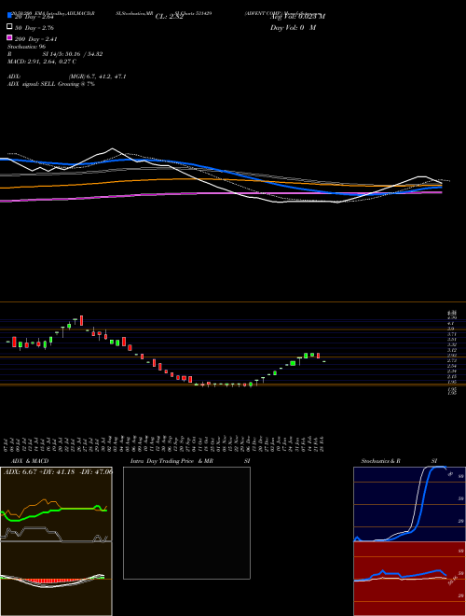
Task: Click the ADX/+DY/-DY readout above ADX chart
Action: click(x=58, y=472)
